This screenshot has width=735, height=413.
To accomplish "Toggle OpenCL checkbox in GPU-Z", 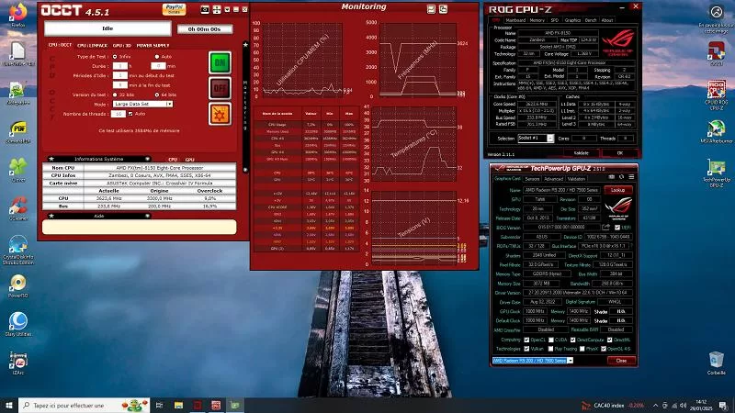I will [526, 340].
